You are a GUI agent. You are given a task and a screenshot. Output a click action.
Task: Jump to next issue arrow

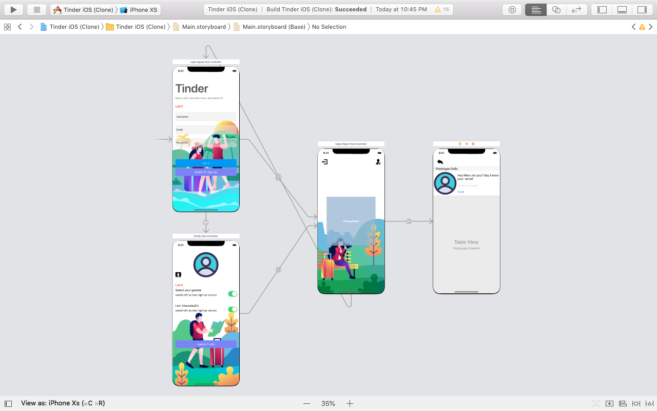point(650,27)
